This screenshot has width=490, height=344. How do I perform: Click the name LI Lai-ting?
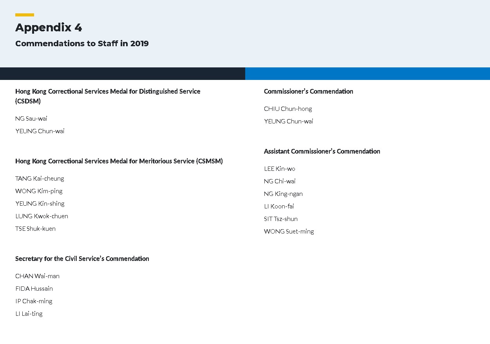pyautogui.click(x=29, y=314)
